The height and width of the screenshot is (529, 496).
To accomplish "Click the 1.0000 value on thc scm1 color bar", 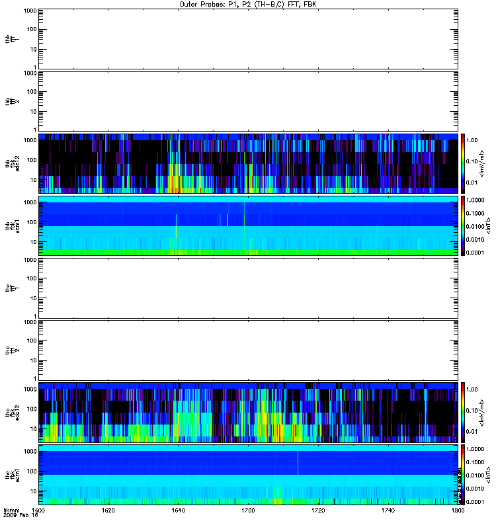I will click(x=475, y=449).
